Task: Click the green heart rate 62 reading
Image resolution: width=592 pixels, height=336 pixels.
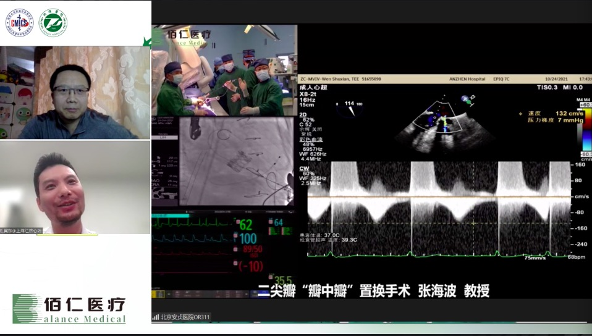Action: [x=246, y=224]
